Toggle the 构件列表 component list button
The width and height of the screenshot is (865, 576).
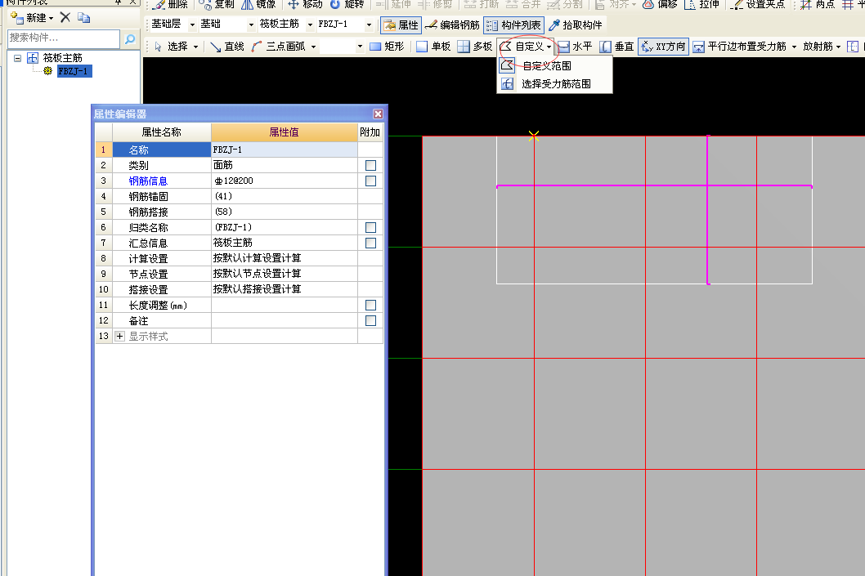[x=513, y=25]
